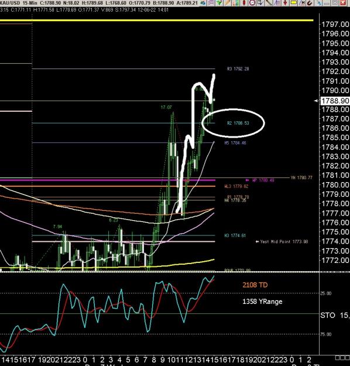The image size is (350, 366).
Task: Toggle the pin chart icon
Action: click(320, 3)
